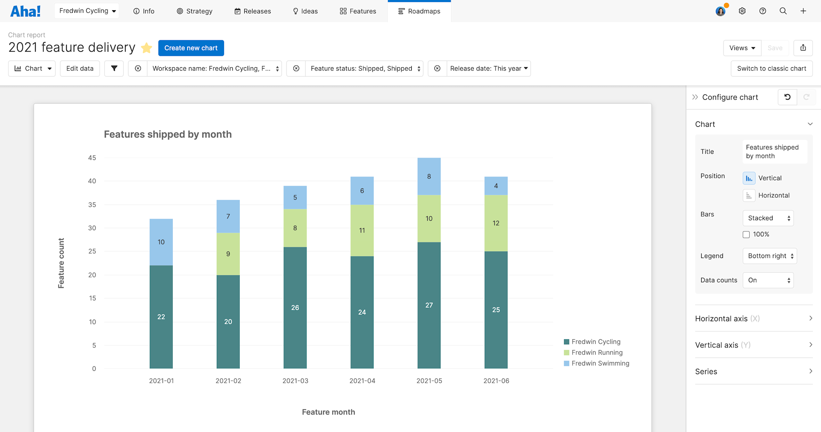Switch to the Features tab

pyautogui.click(x=357, y=11)
